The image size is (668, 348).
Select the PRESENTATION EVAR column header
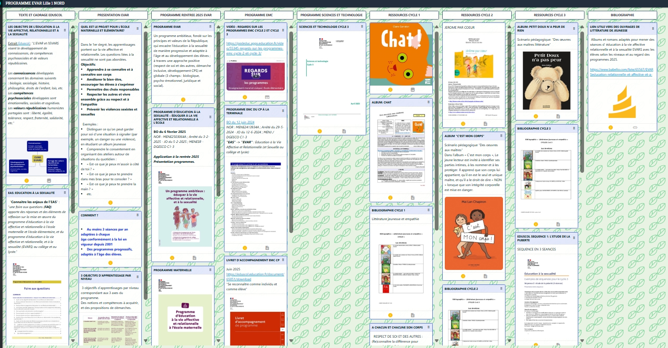[x=113, y=15]
